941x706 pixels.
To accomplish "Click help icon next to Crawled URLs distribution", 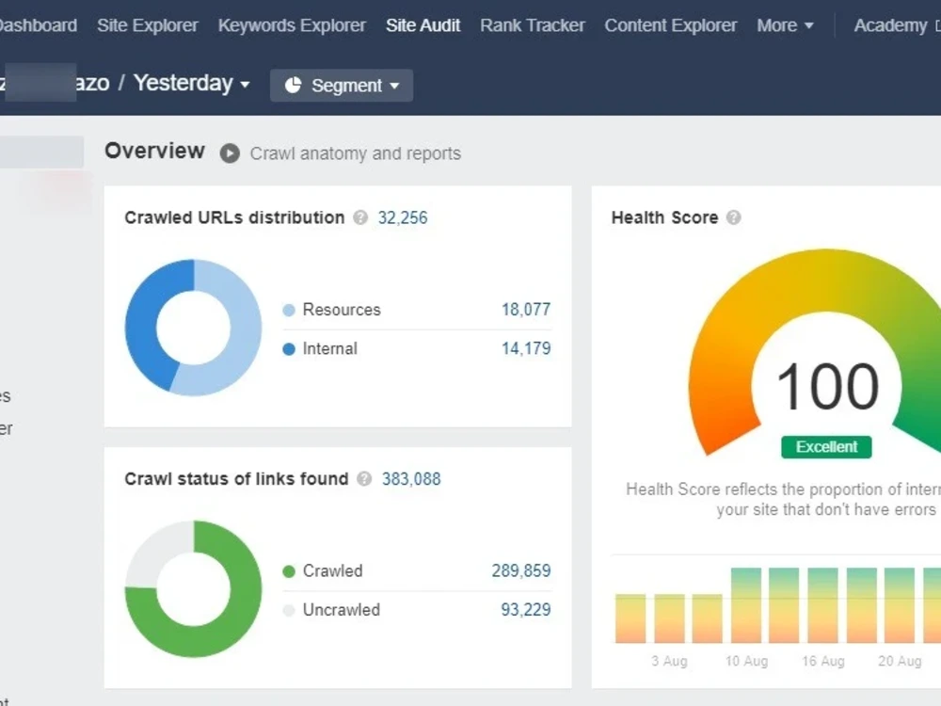I will click(360, 217).
